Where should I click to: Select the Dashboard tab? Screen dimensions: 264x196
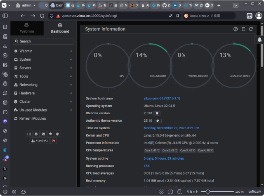[60, 28]
